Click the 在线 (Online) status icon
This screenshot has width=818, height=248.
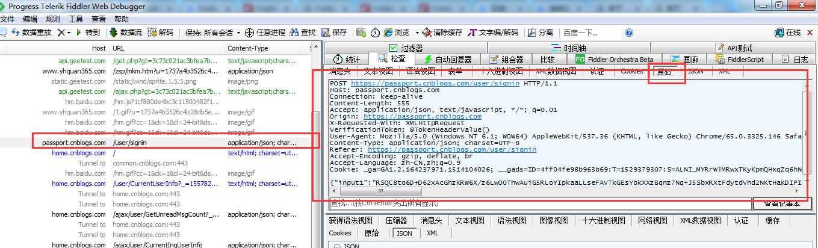(788, 33)
